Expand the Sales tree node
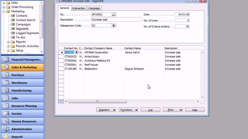248x139 pixels. [4, 3]
